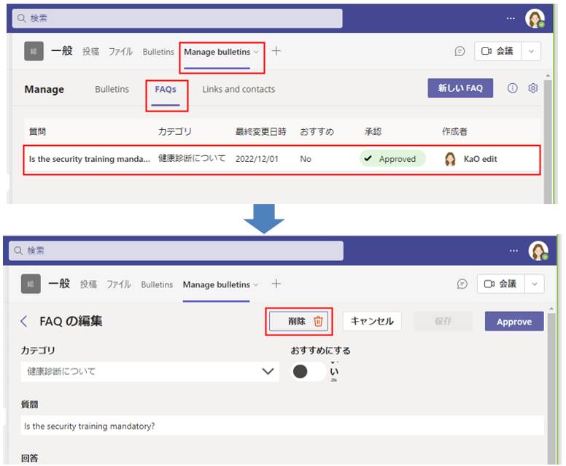Viewport: 566px width, 466px height.
Task: Open conversation chat icon in bottom window
Action: [x=462, y=284]
